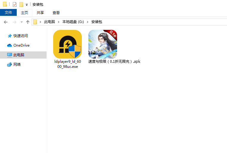Expand chevron before 此电脑 in address bar
The height and width of the screenshot is (153, 227).
[x=40, y=22]
